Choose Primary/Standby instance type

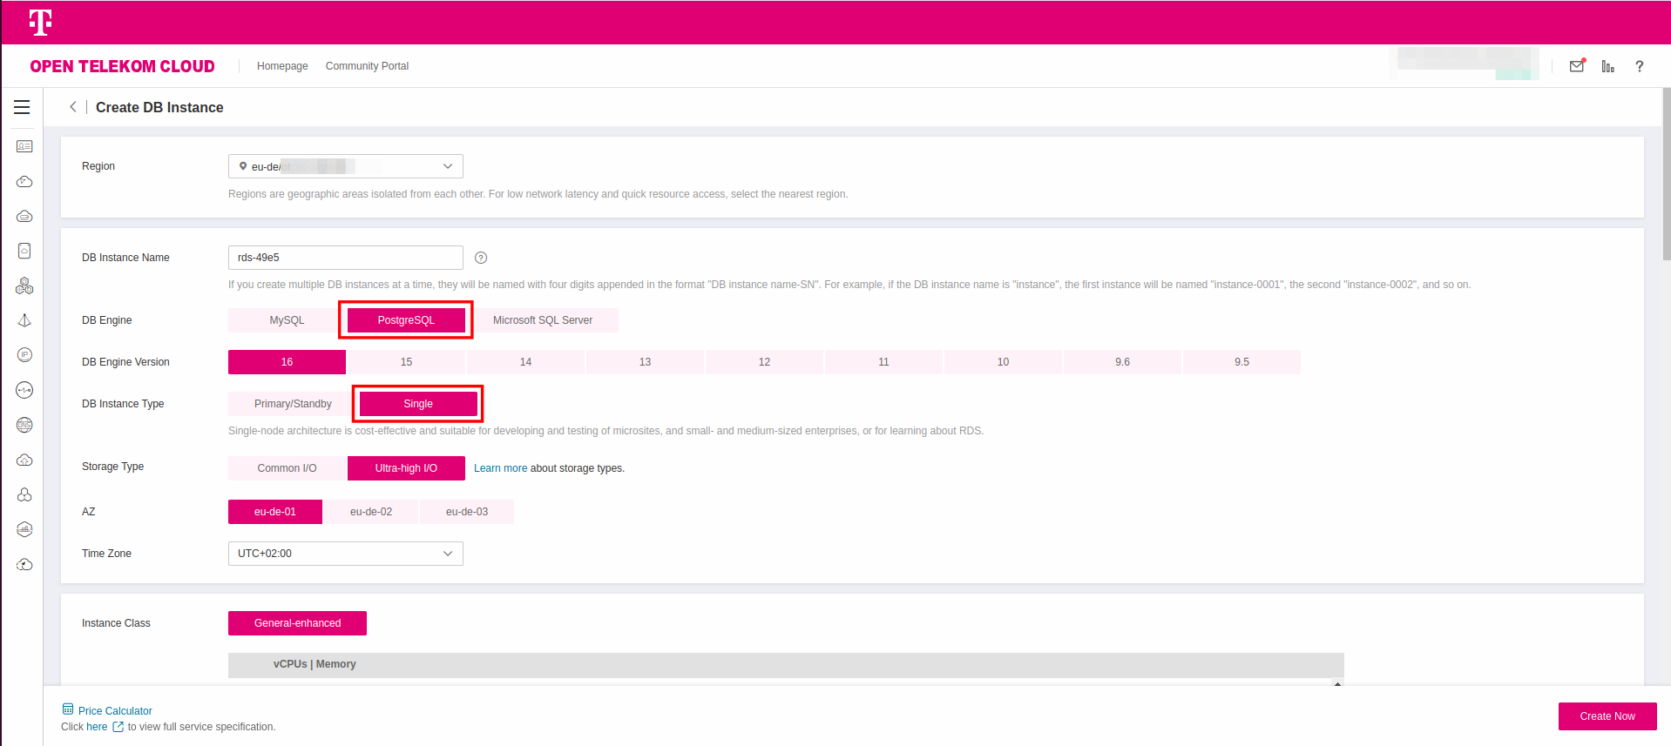click(293, 404)
